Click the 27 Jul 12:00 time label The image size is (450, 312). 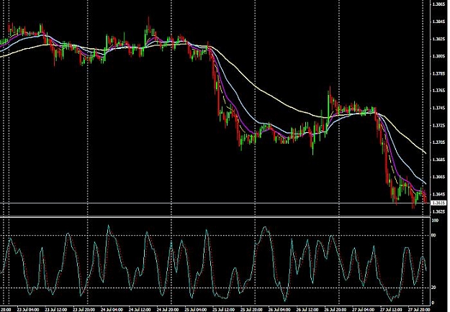pyautogui.click(x=391, y=310)
